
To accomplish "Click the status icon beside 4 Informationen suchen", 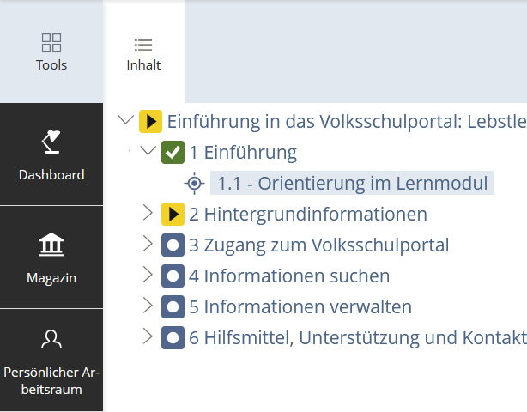I will tap(173, 276).
